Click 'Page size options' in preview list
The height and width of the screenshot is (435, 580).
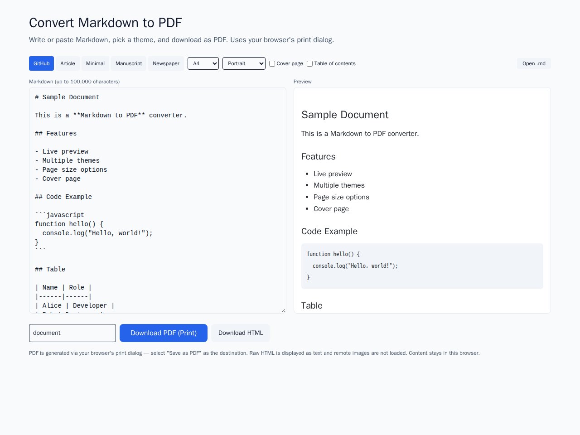(x=341, y=197)
